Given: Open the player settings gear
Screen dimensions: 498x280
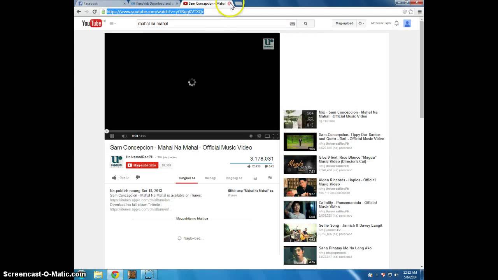Looking at the screenshot, I should [259, 136].
